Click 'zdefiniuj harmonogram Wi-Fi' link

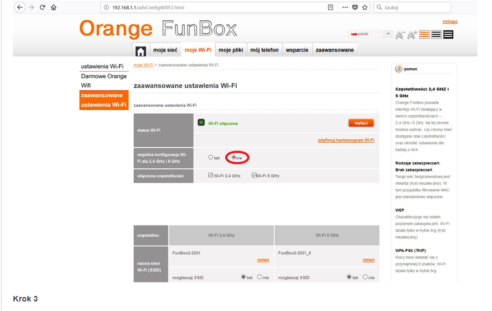point(345,140)
